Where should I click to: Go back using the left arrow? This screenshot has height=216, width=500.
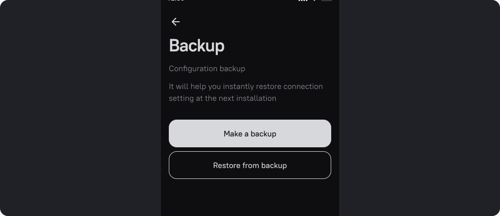pos(176,22)
